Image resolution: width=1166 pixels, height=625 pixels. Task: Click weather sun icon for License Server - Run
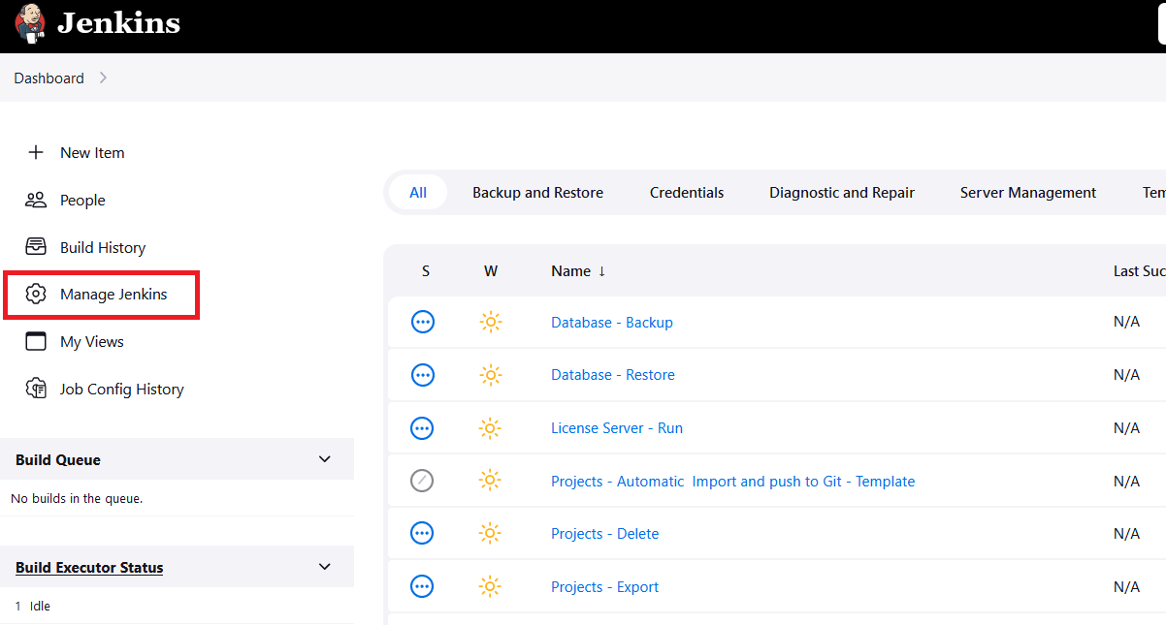[x=491, y=427]
